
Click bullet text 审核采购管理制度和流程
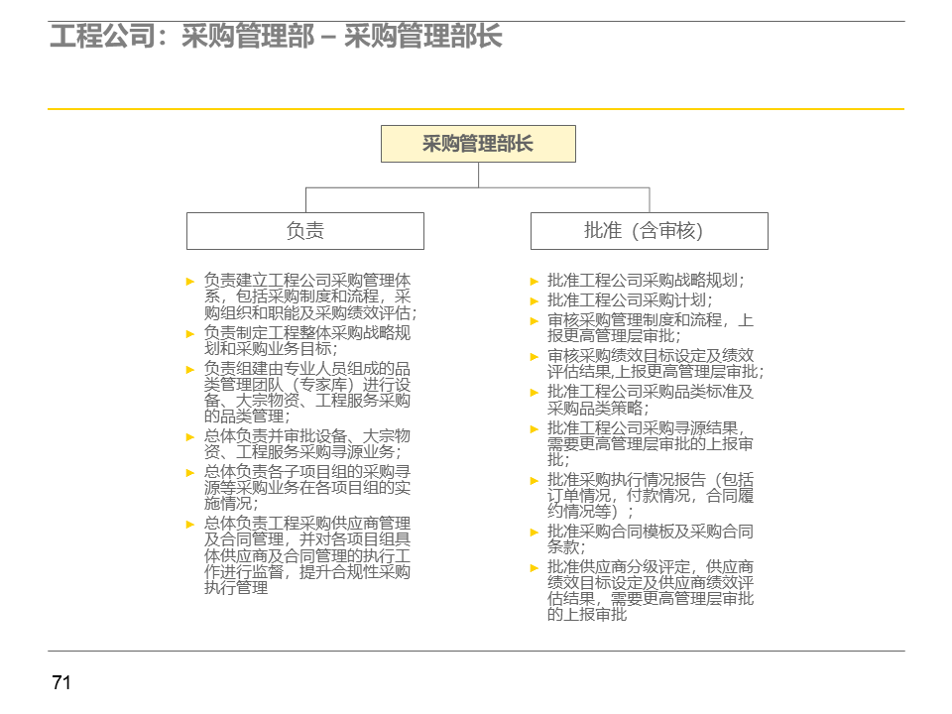pos(651,328)
